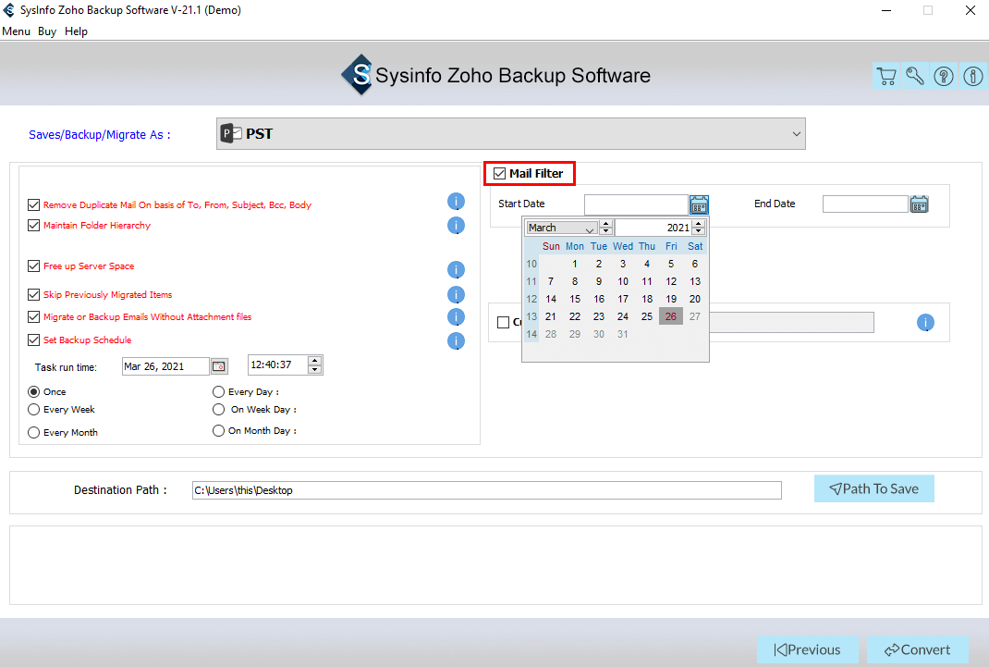Screen dimensions: 989x667
Task: Open the Buy menu
Action: click(46, 31)
